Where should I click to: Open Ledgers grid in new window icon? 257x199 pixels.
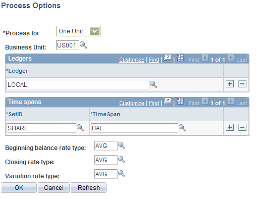[x=167, y=58]
